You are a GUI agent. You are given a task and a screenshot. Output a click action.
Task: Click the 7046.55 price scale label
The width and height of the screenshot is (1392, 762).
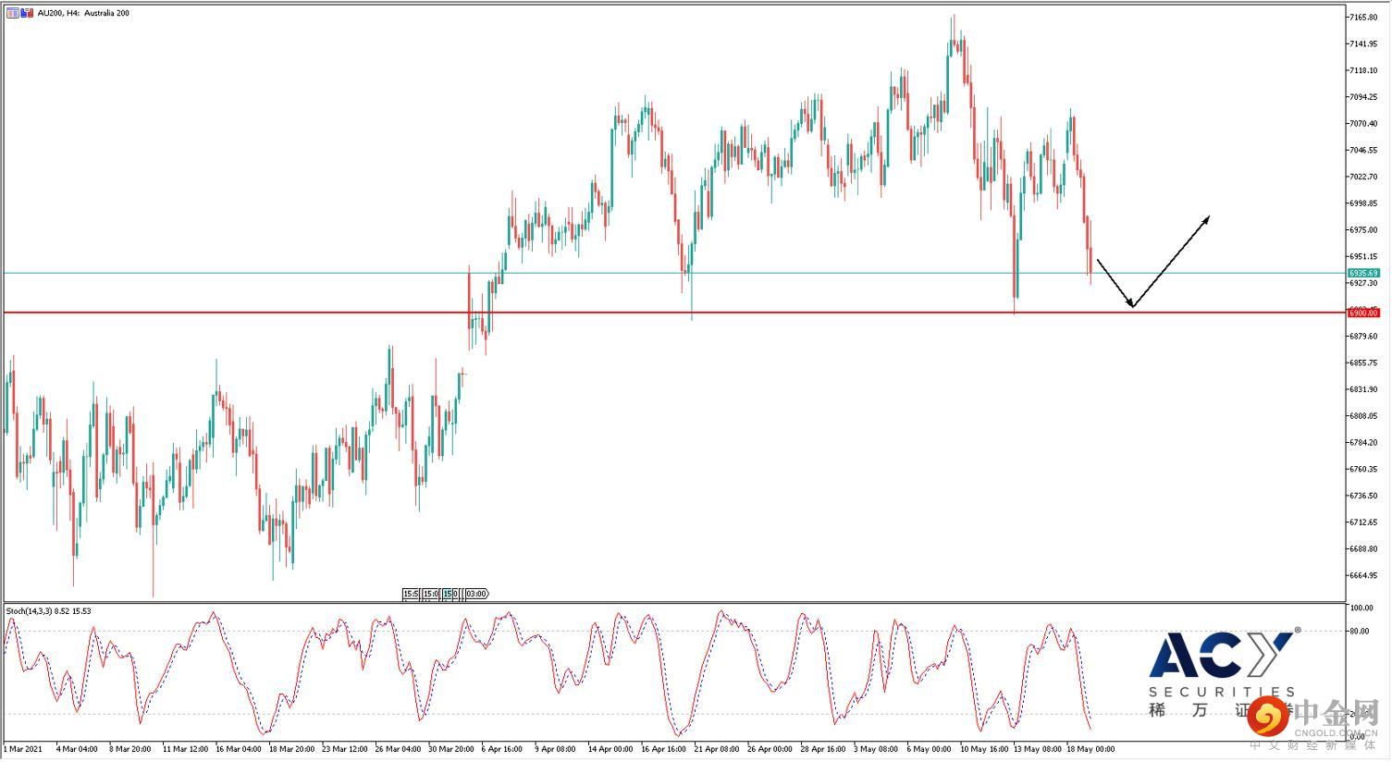point(1363,150)
